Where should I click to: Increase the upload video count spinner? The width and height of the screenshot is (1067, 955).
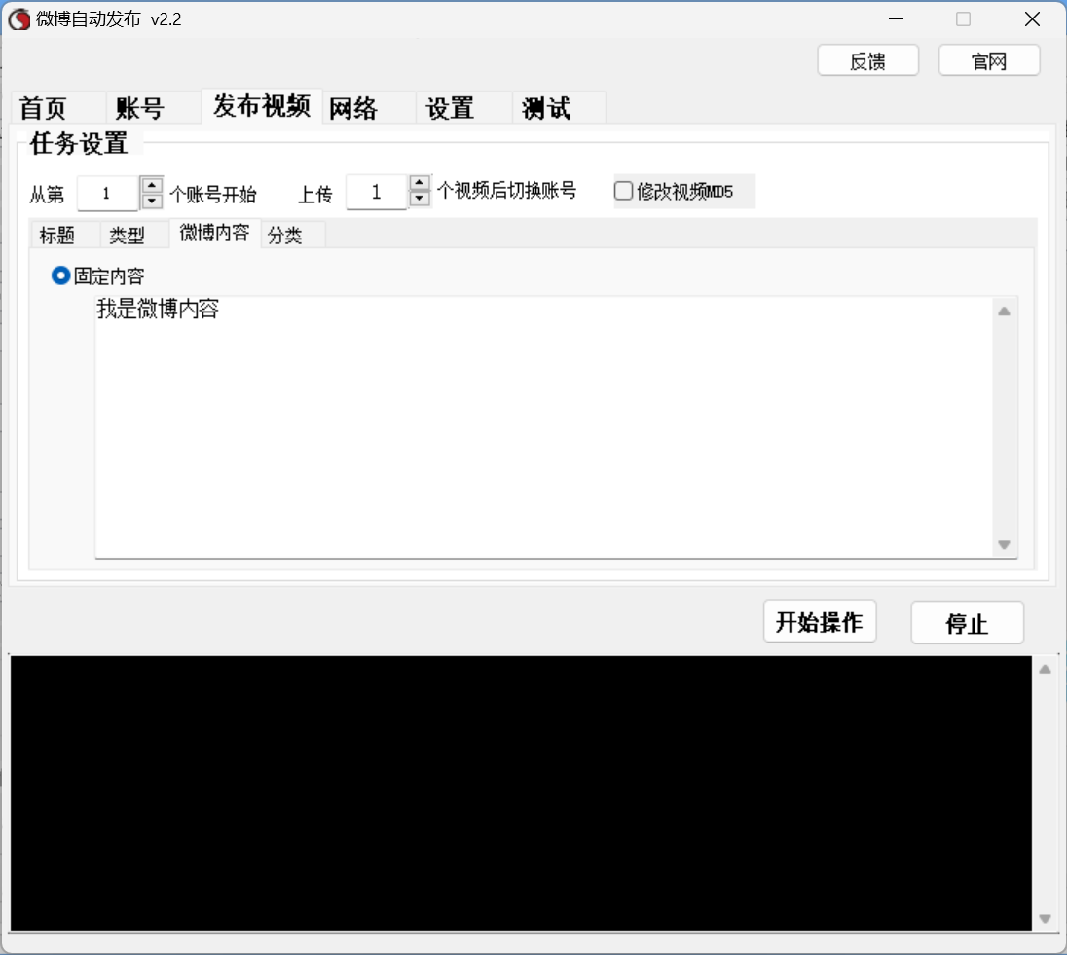pos(420,183)
